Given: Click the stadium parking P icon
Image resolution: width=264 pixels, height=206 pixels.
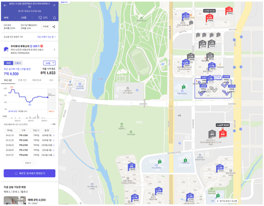Looking at the screenshot, I should [163, 64].
